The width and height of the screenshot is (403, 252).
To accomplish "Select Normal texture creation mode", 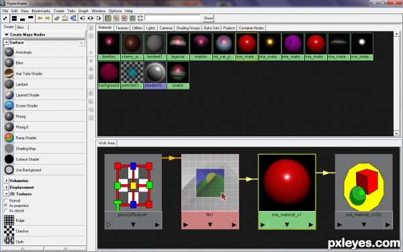I will click(6, 200).
